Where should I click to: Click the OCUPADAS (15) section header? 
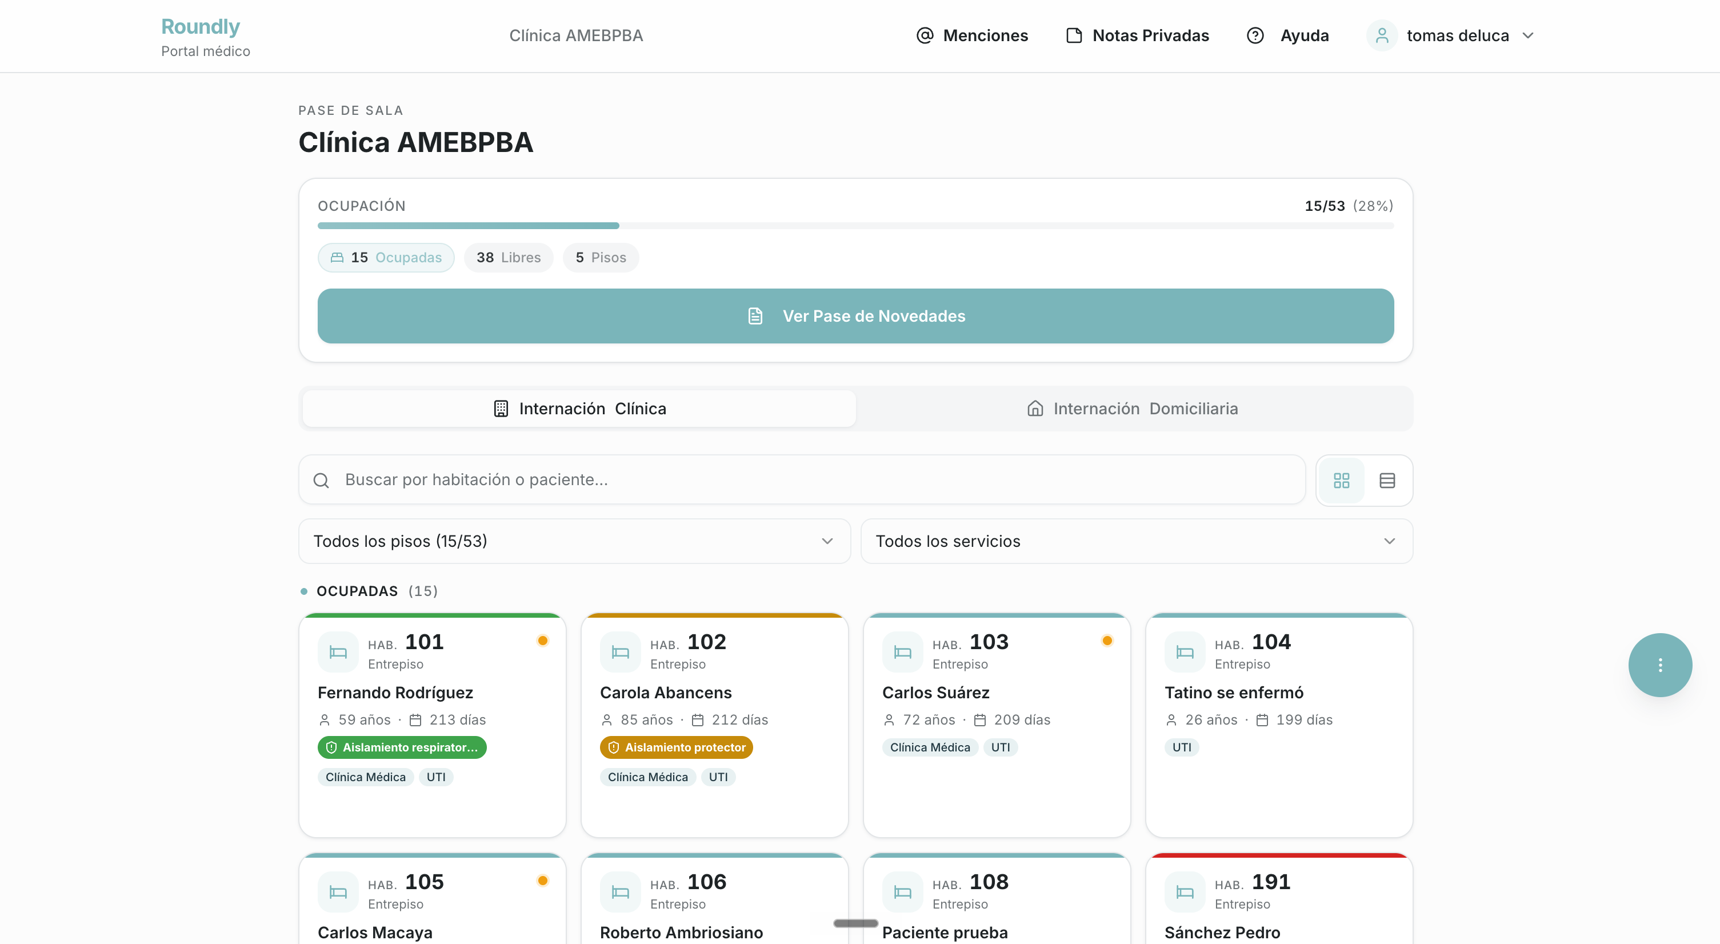tap(369, 591)
